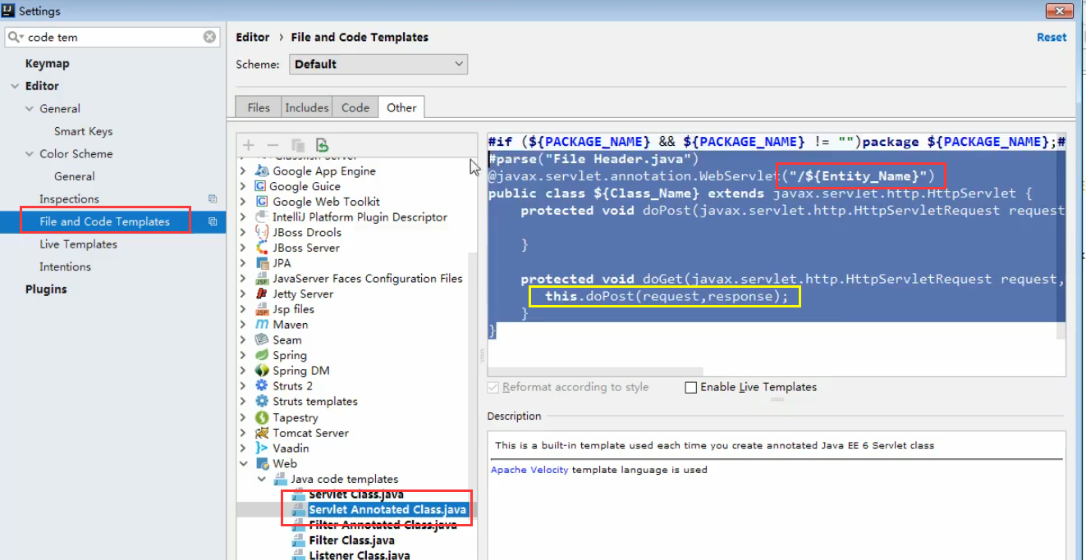1086x560 pixels.
Task: Click the IntelliJ Platform Plugin Descriptor icon
Action: click(x=262, y=216)
